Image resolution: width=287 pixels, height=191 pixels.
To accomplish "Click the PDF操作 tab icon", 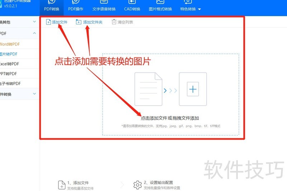I will (x=76, y=2).
